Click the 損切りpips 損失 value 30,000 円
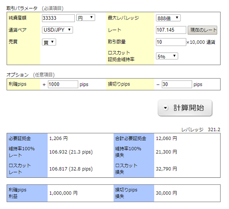This screenshot has width=229, height=209. (x=166, y=193)
